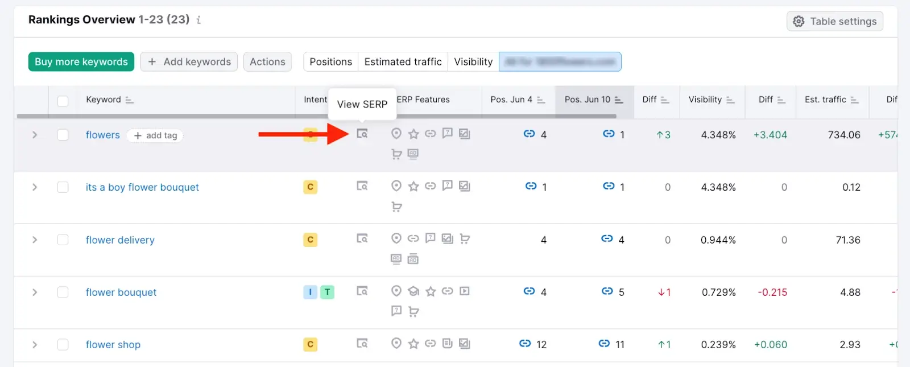
Task: View SERP for flower shop keyword
Action: (x=362, y=343)
